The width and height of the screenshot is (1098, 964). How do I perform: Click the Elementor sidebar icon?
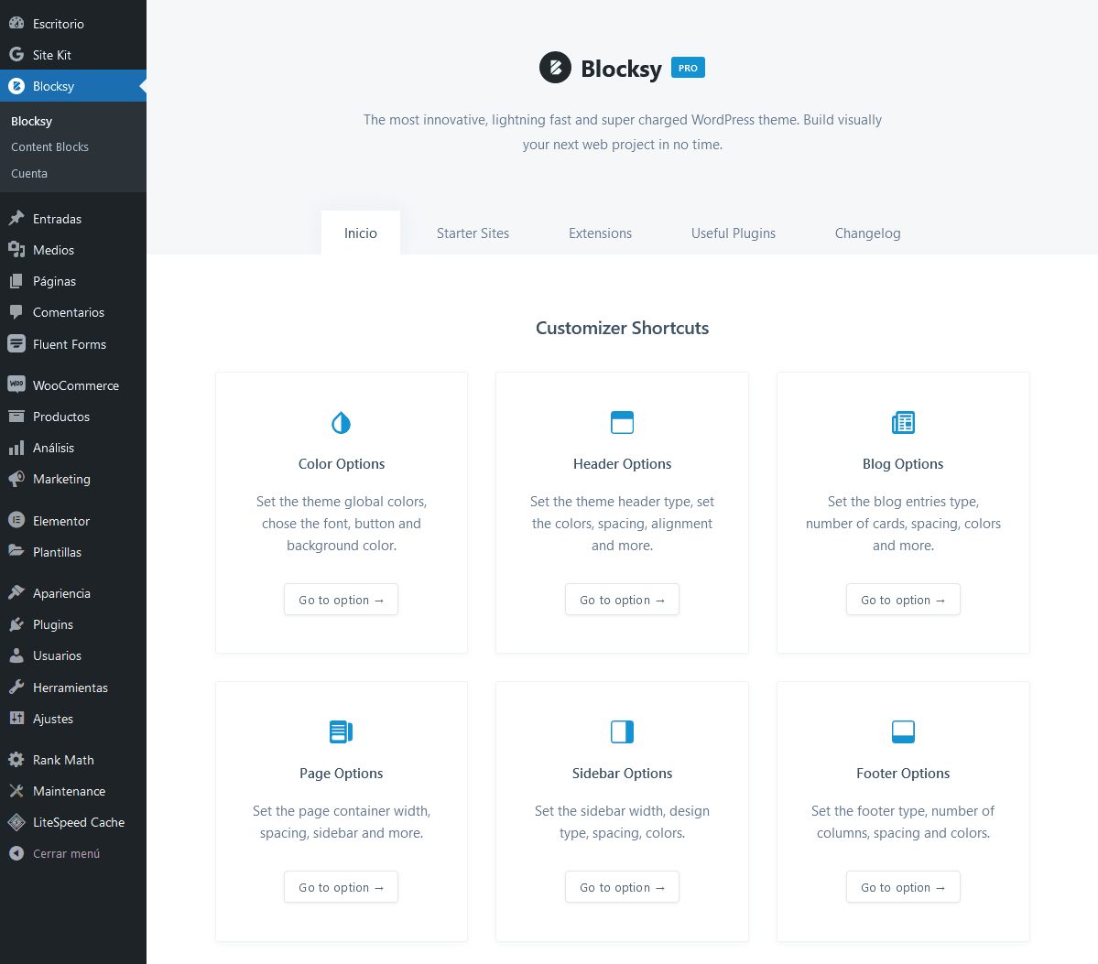[16, 520]
